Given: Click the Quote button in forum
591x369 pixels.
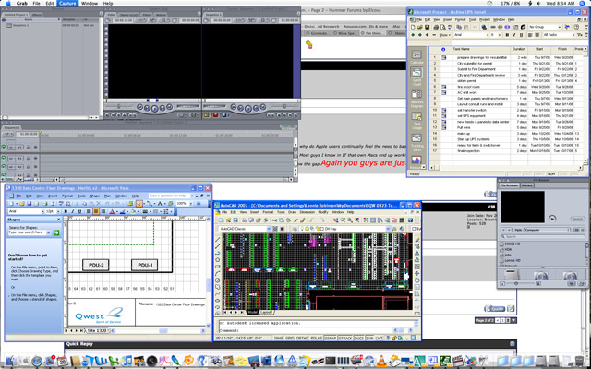Looking at the screenshot, I should (498, 308).
